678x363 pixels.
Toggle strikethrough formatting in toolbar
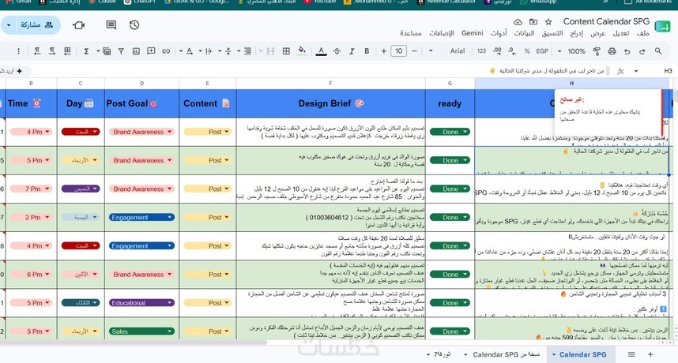pos(337,51)
